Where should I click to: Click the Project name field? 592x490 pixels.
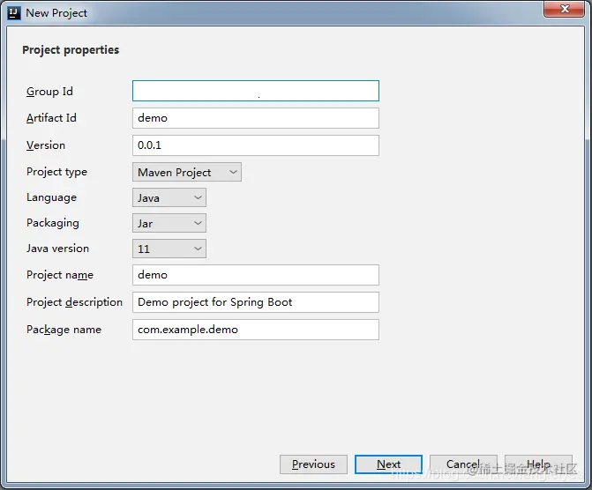click(256, 275)
